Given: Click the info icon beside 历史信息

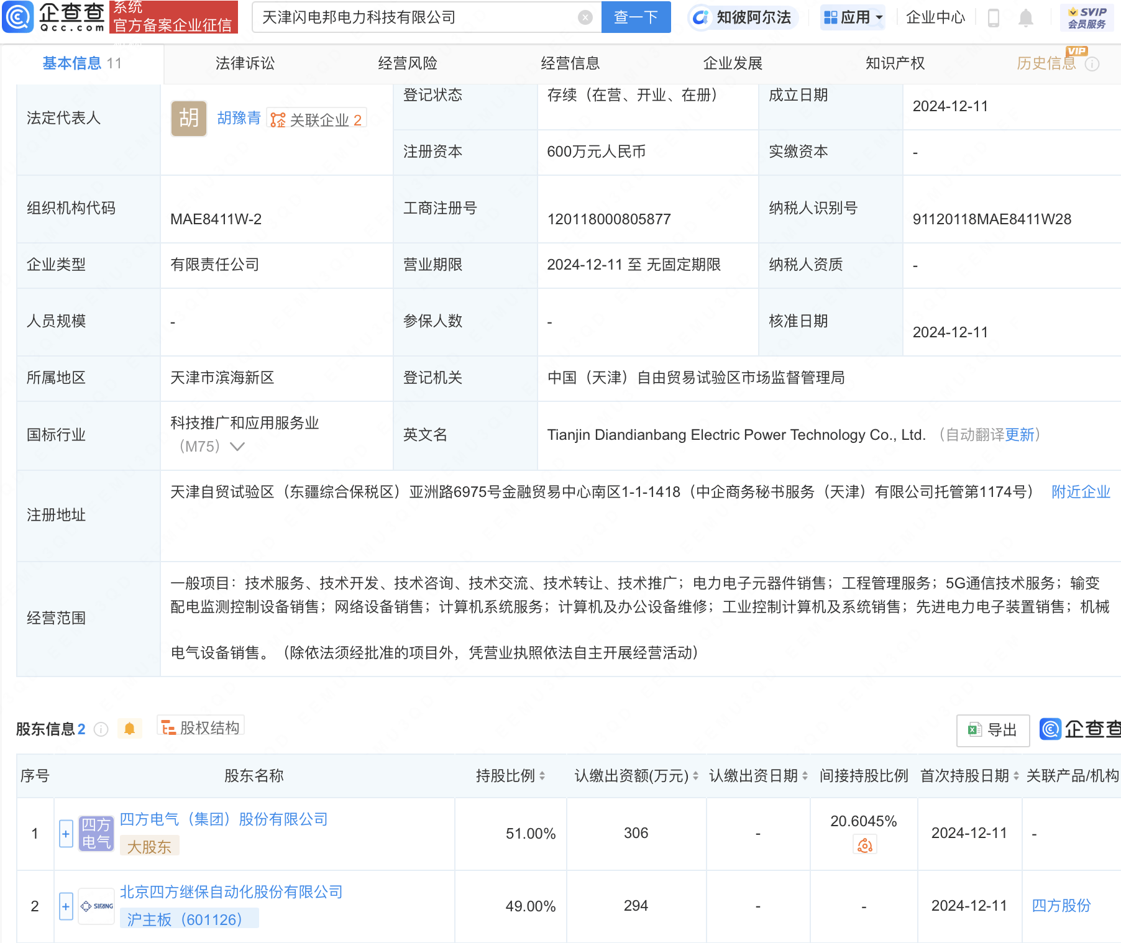Looking at the screenshot, I should (x=1092, y=64).
